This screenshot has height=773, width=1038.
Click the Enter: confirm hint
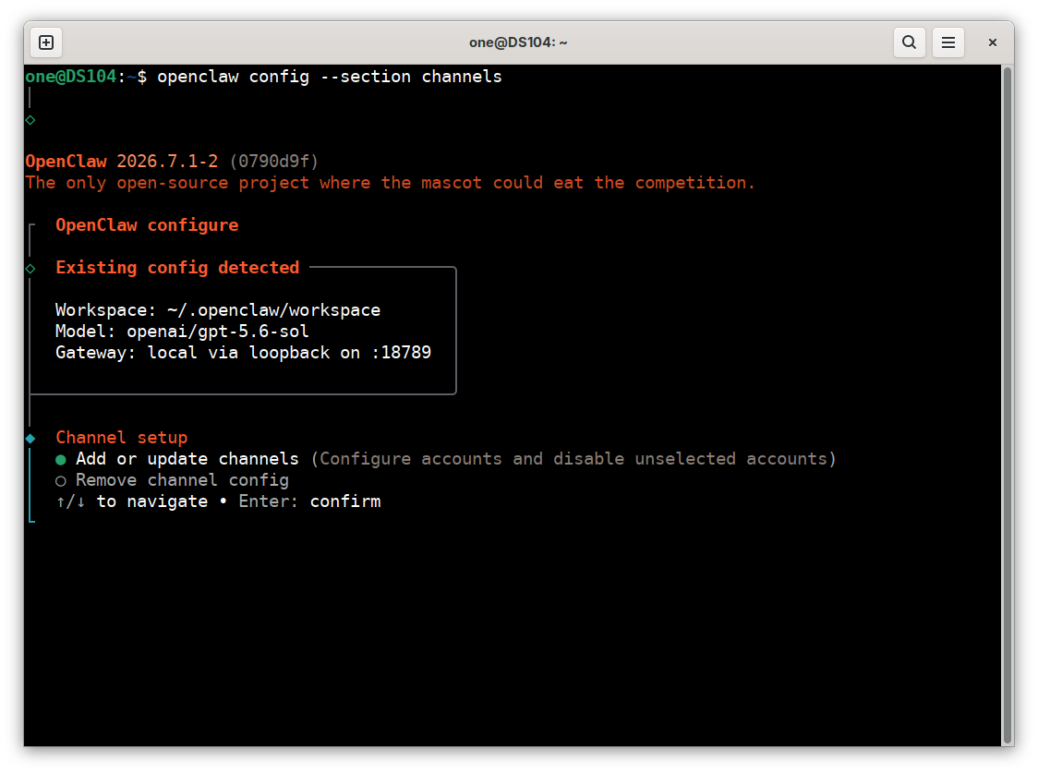click(x=309, y=501)
